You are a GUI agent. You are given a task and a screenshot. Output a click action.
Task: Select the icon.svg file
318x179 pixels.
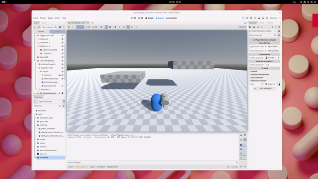click(43, 154)
